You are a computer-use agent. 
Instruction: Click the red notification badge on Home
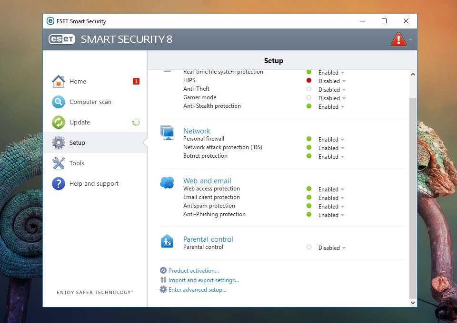coord(136,81)
